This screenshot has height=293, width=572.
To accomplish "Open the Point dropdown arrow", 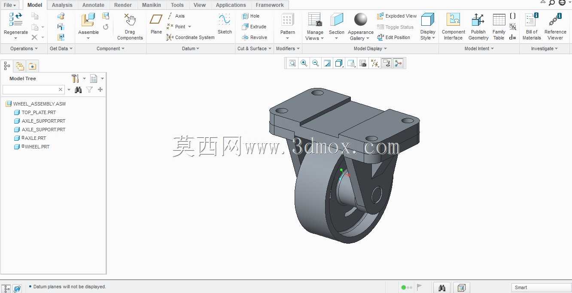I will click(x=189, y=27).
